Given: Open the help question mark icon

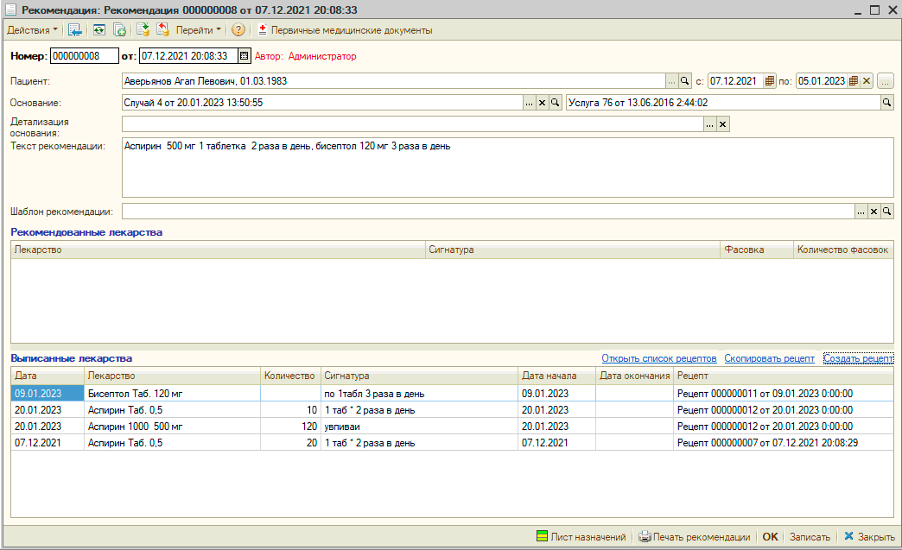Looking at the screenshot, I should (x=238, y=30).
